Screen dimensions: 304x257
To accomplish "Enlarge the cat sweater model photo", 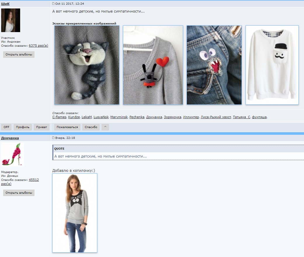I will pyautogui.click(x=75, y=213).
